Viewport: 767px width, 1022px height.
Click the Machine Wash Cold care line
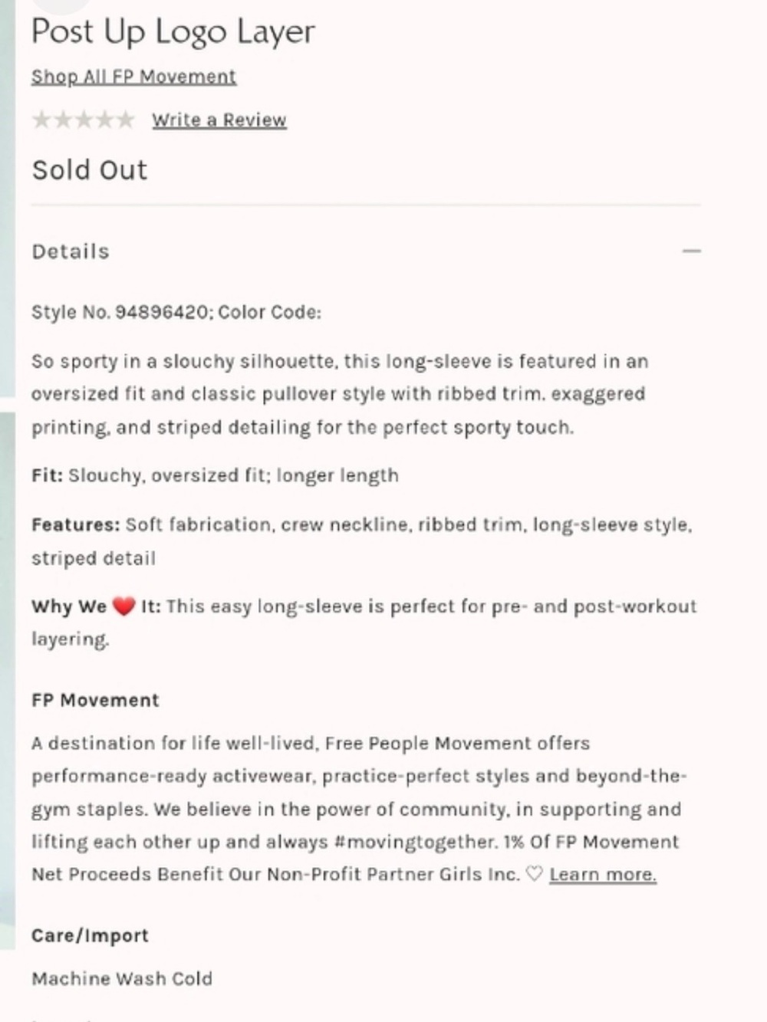[122, 978]
